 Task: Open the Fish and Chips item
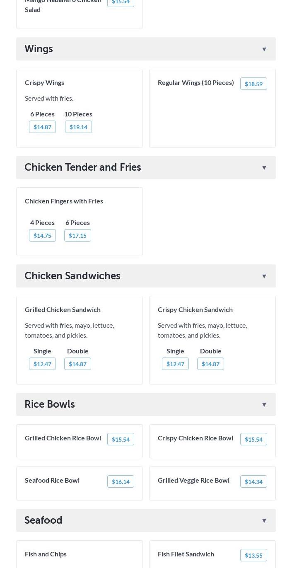[x=46, y=554]
